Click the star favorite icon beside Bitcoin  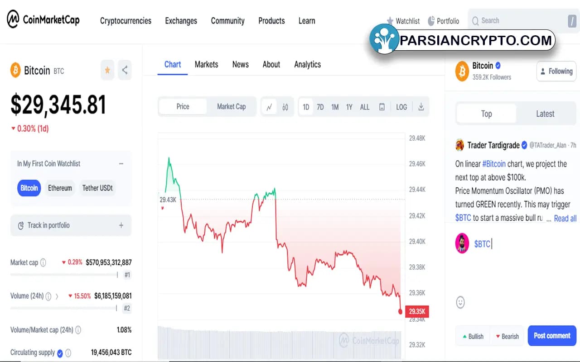coord(107,70)
